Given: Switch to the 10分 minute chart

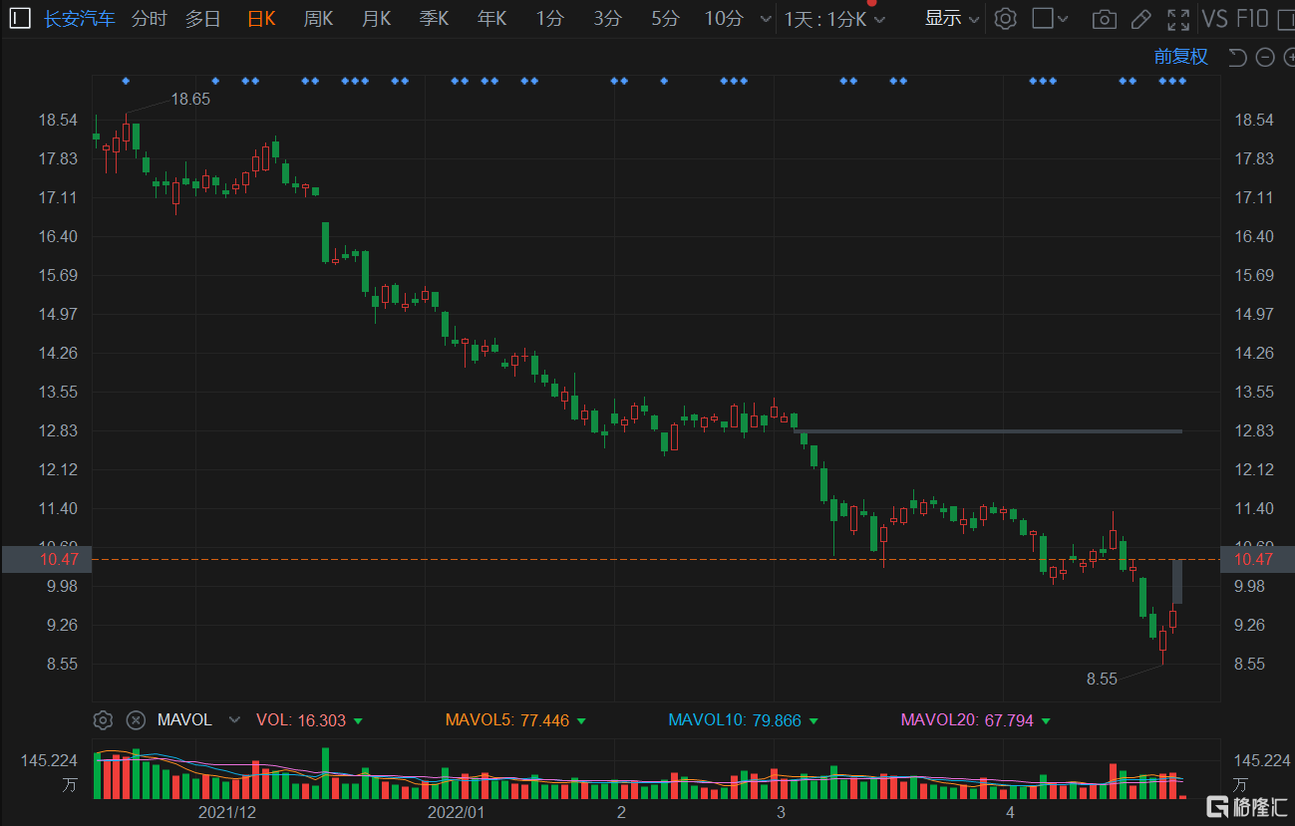Looking at the screenshot, I should 724,18.
